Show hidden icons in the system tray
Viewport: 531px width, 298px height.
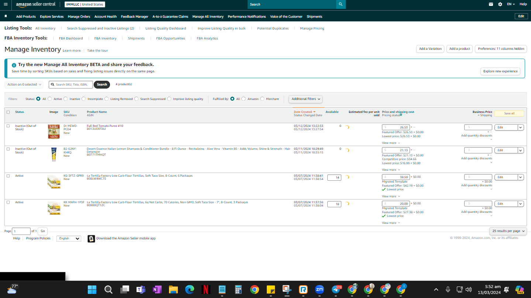pos(436,290)
